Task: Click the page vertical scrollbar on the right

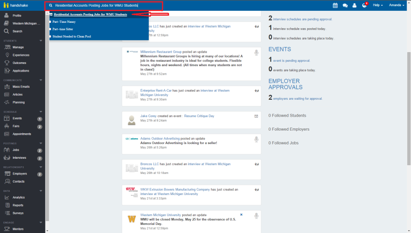Action: click(x=409, y=109)
